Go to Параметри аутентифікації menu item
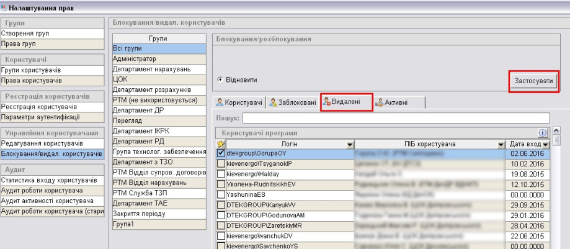This screenshot has height=249, width=570. pos(40,117)
